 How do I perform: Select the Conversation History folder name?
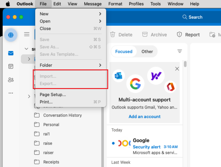[63, 115]
